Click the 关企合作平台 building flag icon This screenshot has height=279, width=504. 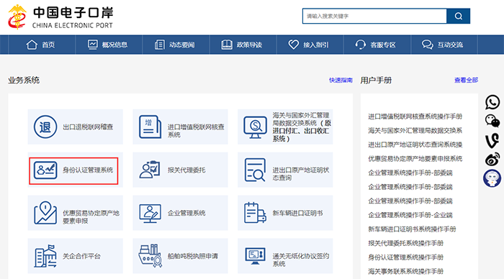(x=45, y=256)
